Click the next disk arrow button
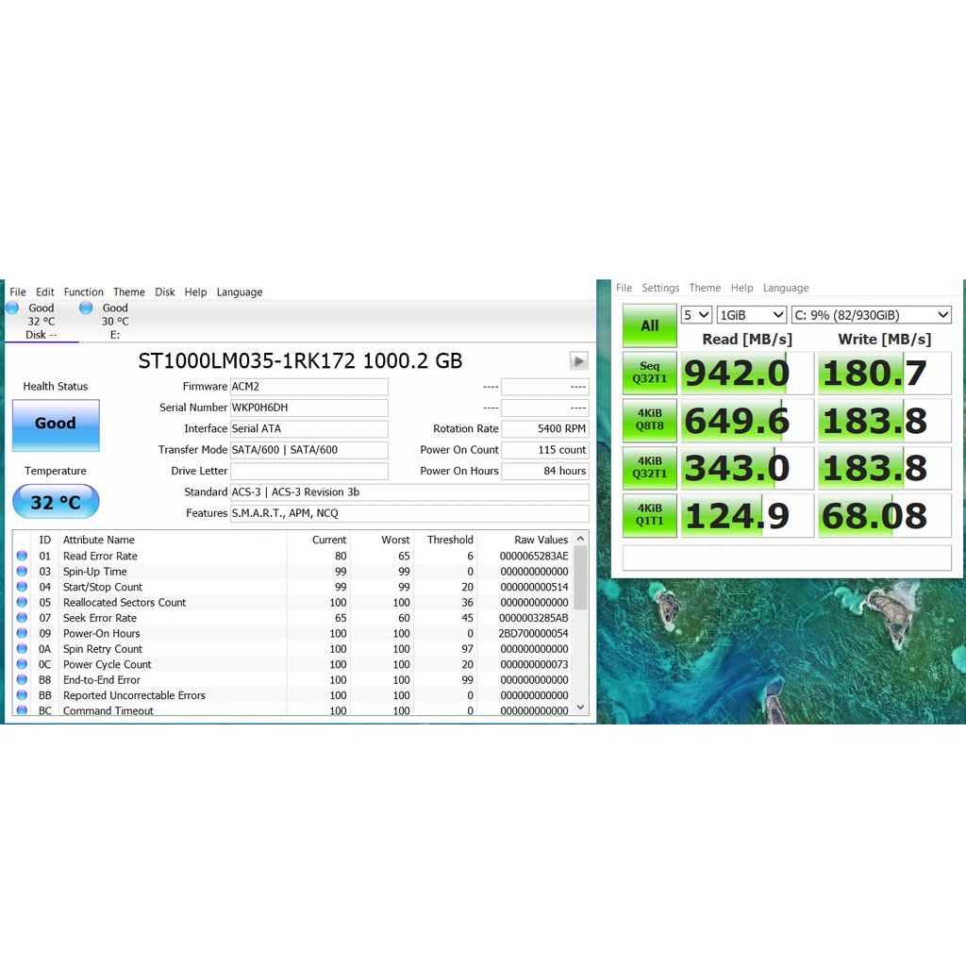The width and height of the screenshot is (966, 966). (x=579, y=360)
